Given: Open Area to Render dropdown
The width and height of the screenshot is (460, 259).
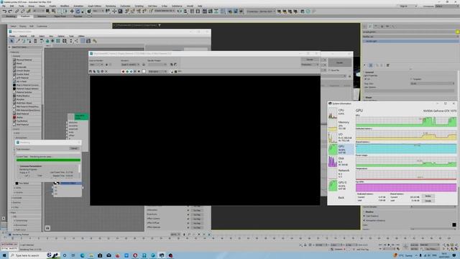Looking at the screenshot, I should click(x=96, y=65).
